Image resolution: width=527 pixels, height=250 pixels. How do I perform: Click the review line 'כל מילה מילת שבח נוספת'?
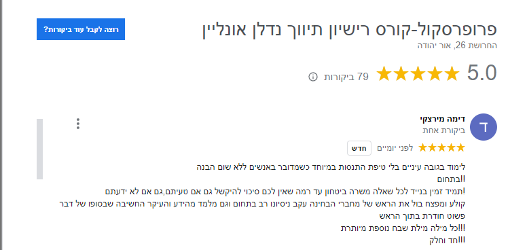[x=403, y=228]
